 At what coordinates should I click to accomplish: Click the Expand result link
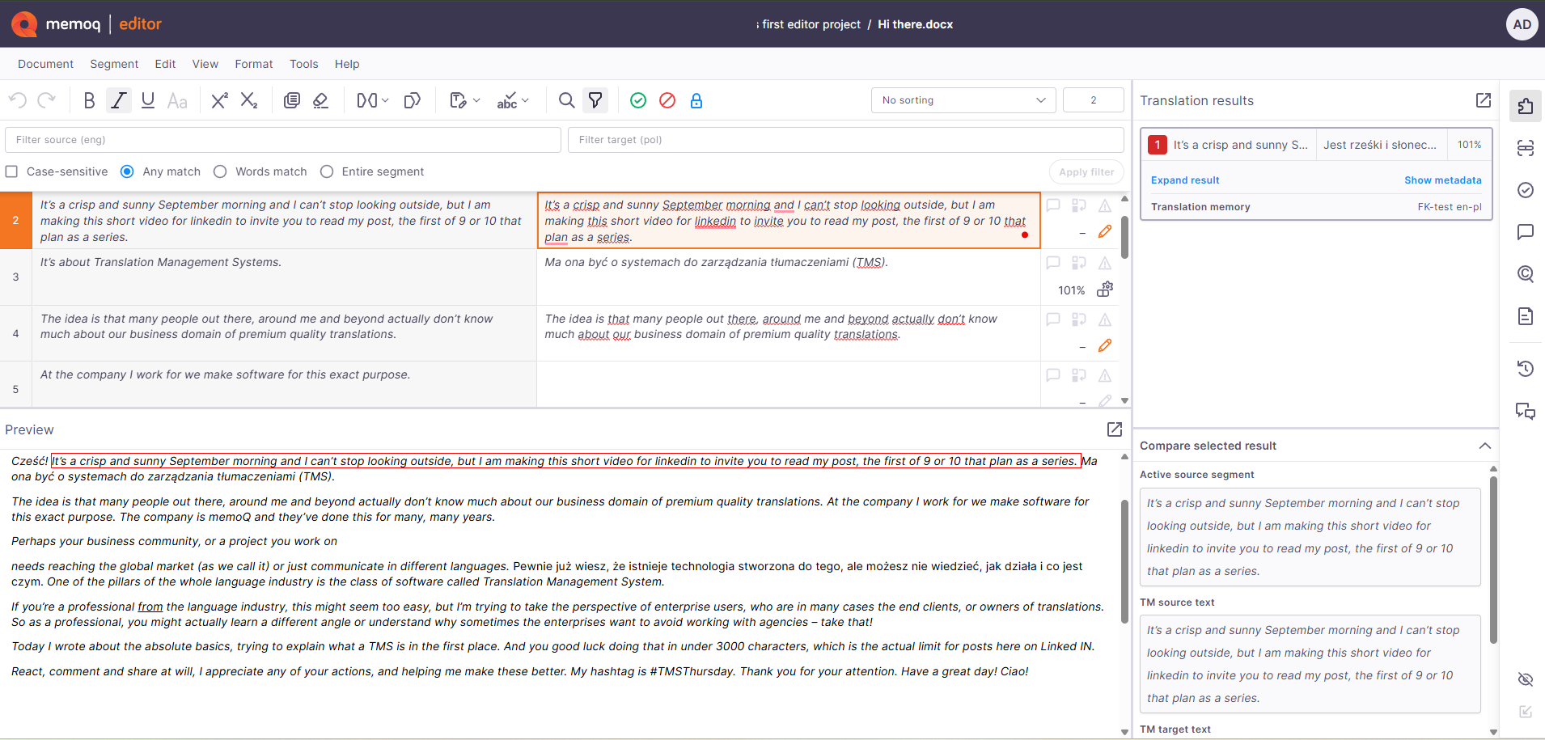click(x=1184, y=180)
